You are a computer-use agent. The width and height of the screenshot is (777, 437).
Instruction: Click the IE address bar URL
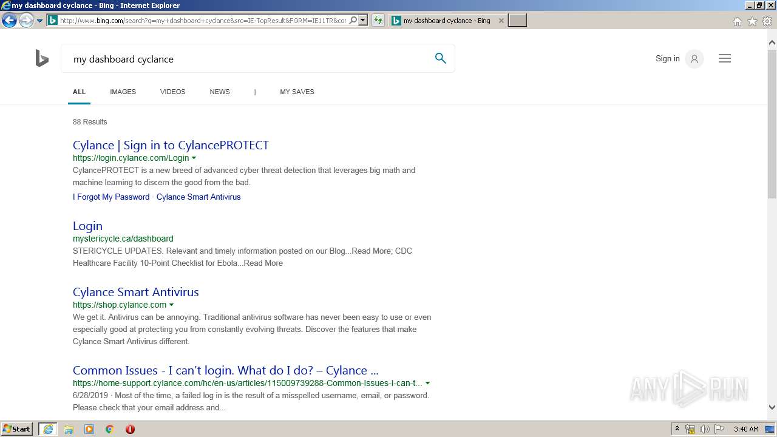point(203,21)
